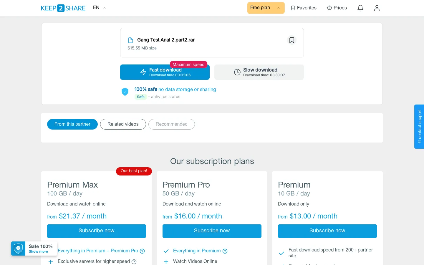This screenshot has height=265, width=424.
Task: Bookmark the file with the bookmark icon
Action: (292, 40)
